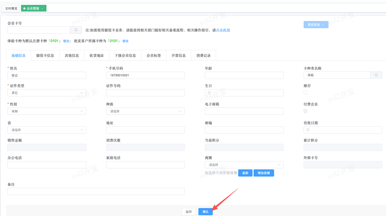Switch to the 基础信息 tab
This screenshot has width=386, height=216.
coord(18,55)
